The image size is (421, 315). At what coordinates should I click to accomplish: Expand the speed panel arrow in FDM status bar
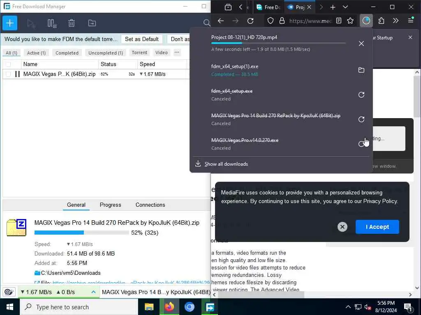(93, 292)
